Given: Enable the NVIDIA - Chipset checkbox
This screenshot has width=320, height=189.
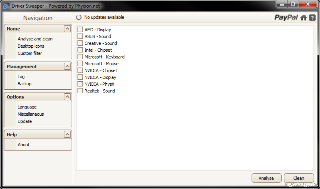Looking at the screenshot, I should (x=80, y=70).
